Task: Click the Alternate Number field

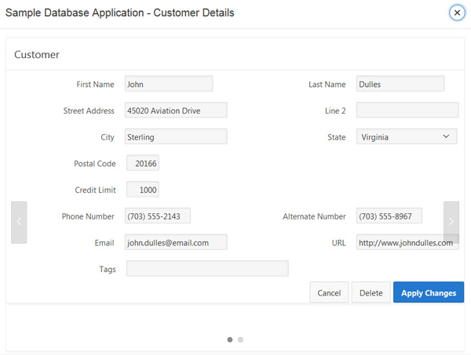Action: [x=389, y=216]
